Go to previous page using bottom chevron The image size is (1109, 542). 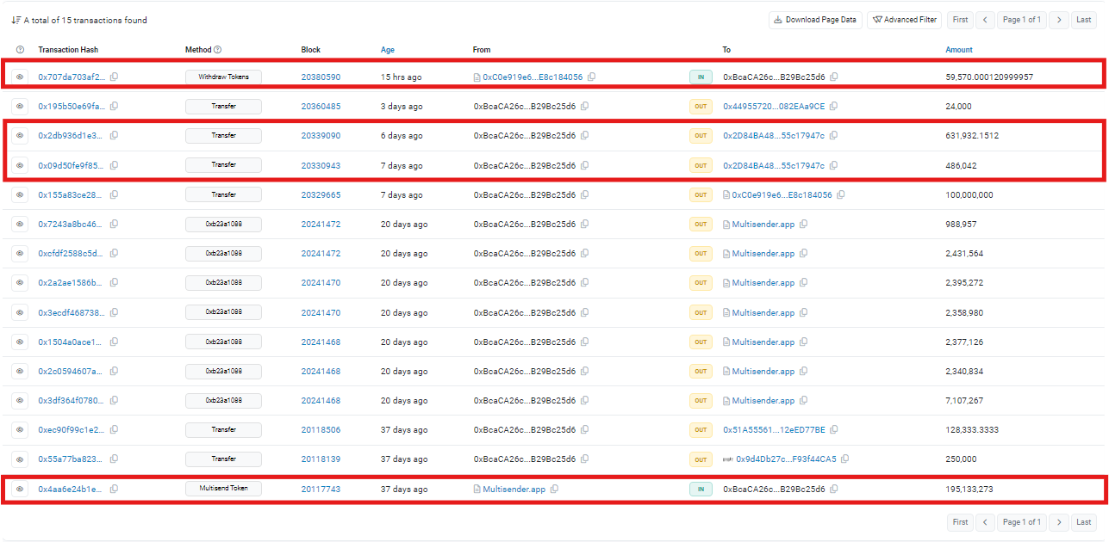coord(985,522)
